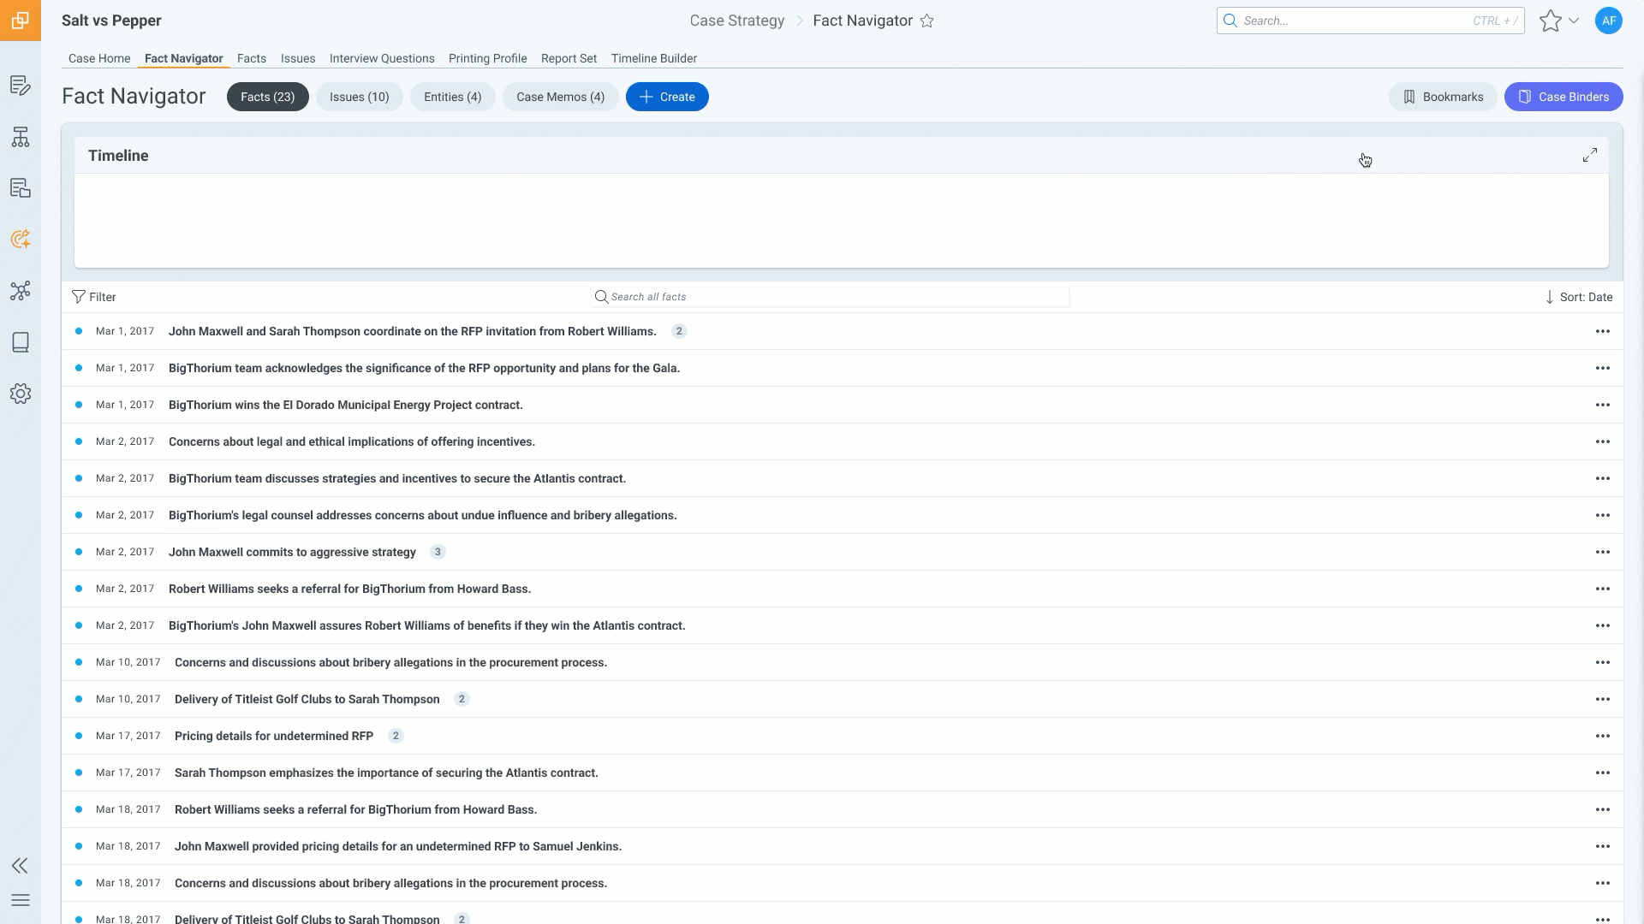Select the Issues (10) filter pill

(x=360, y=97)
